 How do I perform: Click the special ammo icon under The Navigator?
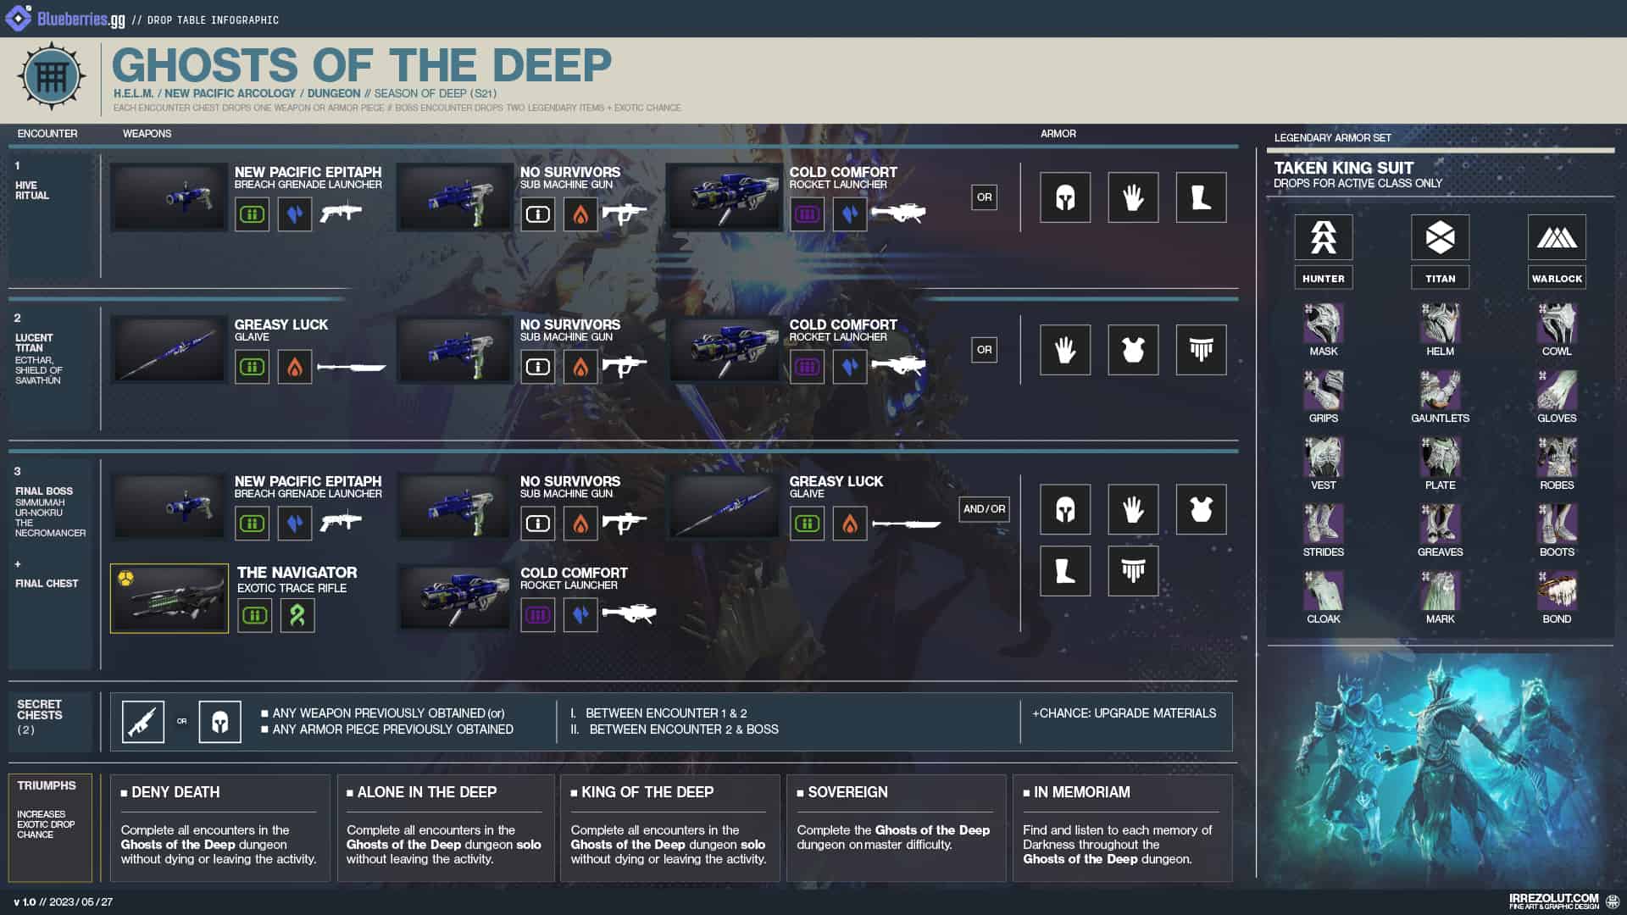(x=254, y=615)
